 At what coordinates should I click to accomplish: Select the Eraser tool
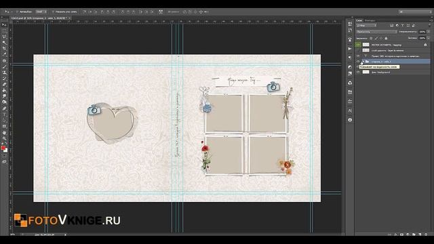pos(4,84)
